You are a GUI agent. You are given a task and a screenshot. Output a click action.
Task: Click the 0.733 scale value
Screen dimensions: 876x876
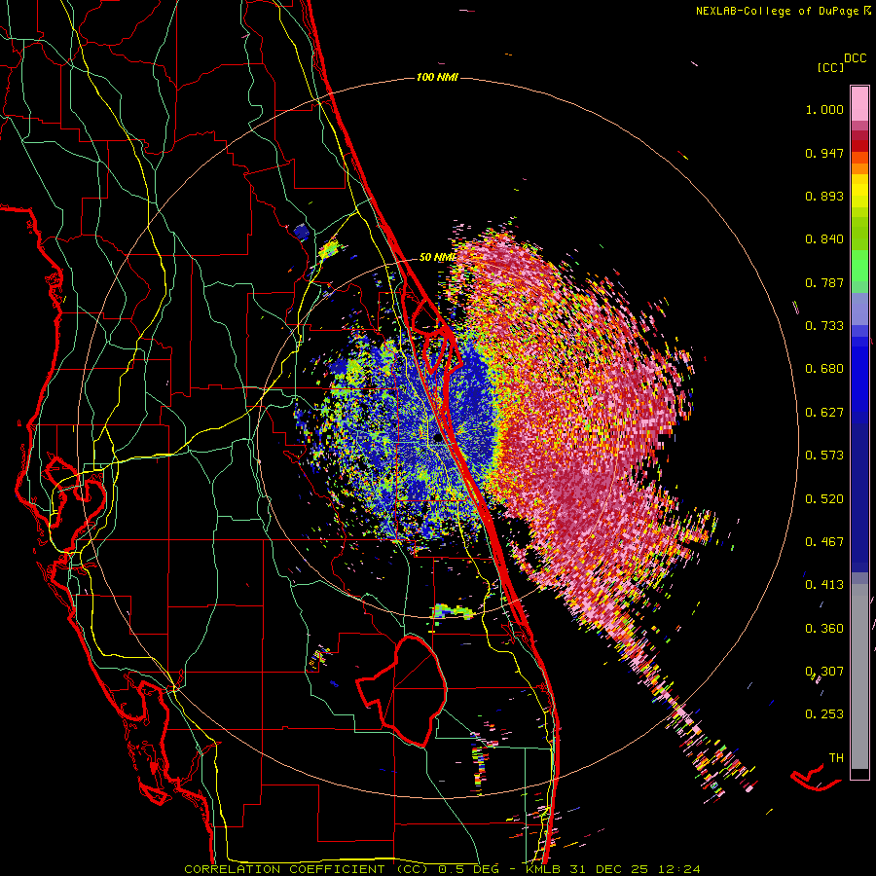pos(824,326)
